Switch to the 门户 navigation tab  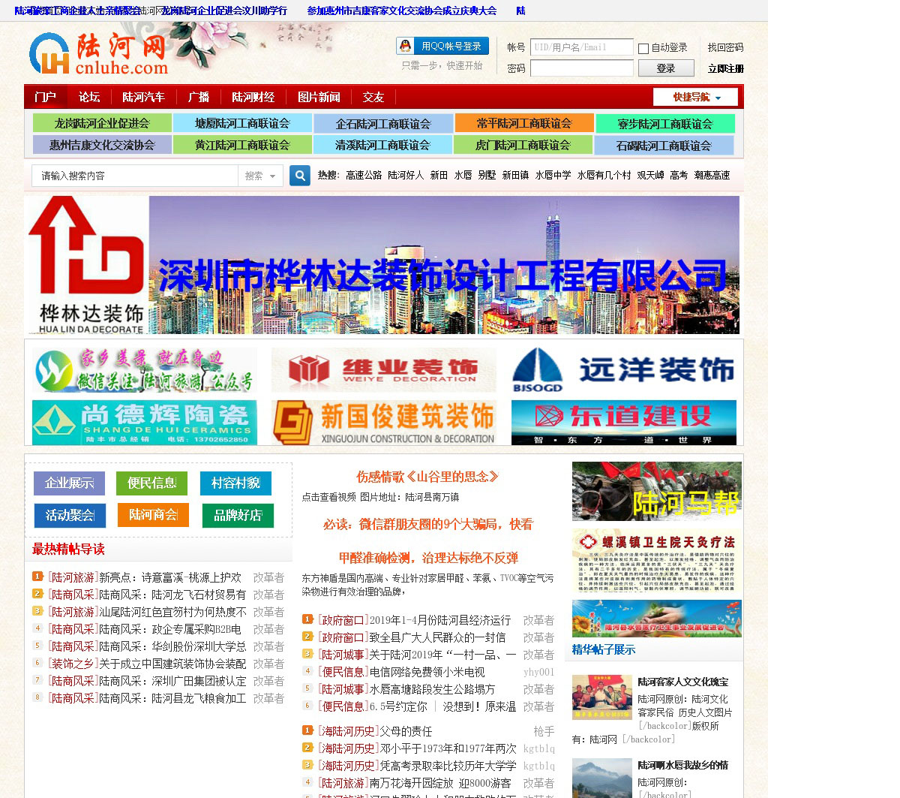(x=45, y=98)
